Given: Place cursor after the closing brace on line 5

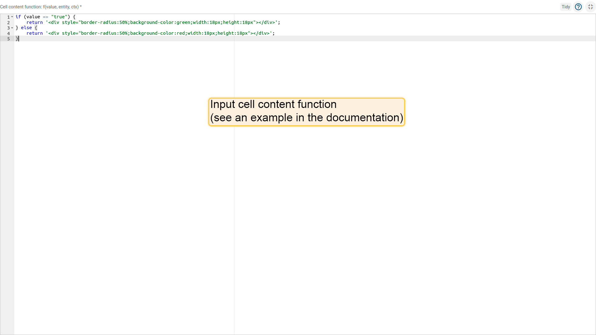Looking at the screenshot, I should [x=19, y=39].
